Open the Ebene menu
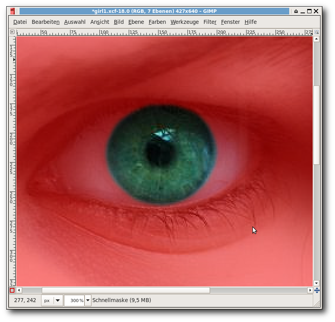Screen dimensions: 335x322 [136, 22]
